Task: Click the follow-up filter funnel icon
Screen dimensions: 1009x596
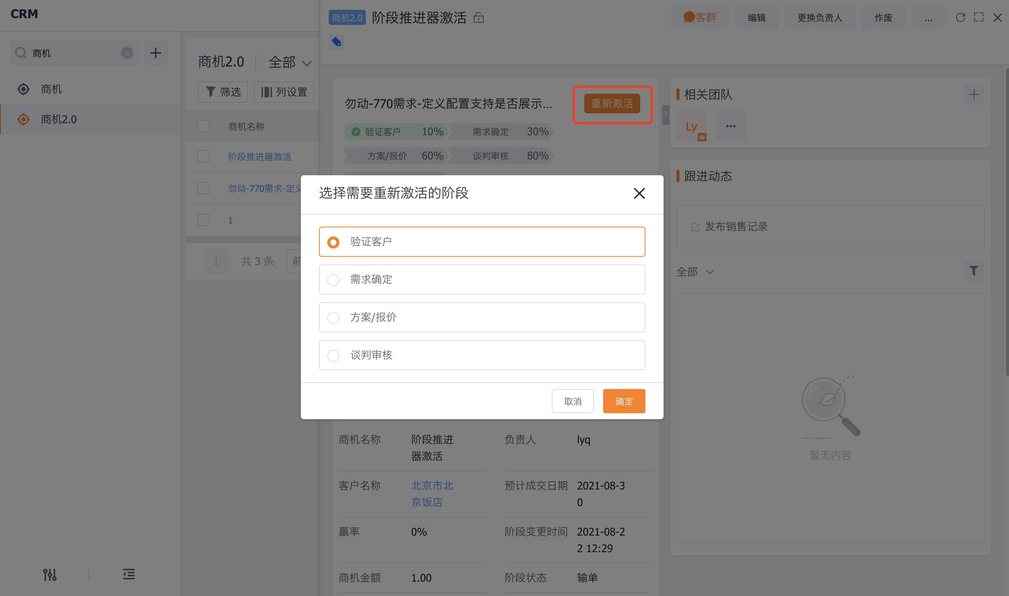Action: pos(973,271)
